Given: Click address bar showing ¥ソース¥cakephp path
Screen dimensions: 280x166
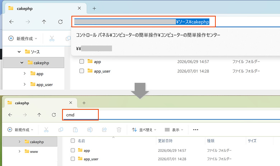Looking at the screenshot, I should pyautogui.click(x=143, y=22).
